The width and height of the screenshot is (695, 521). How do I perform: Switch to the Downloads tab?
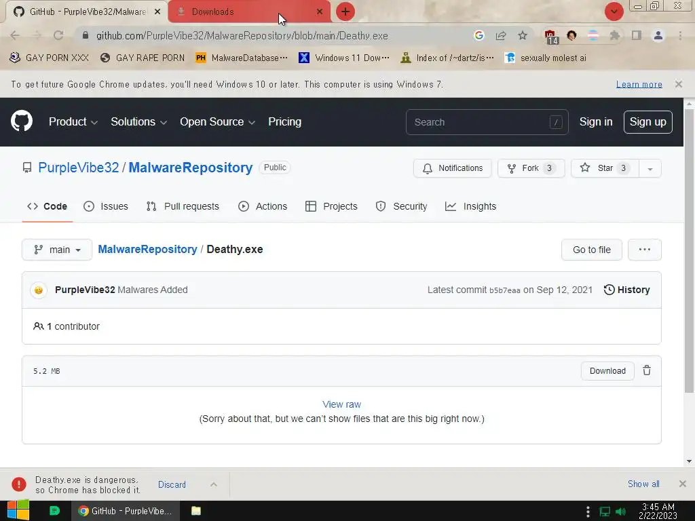point(248,12)
